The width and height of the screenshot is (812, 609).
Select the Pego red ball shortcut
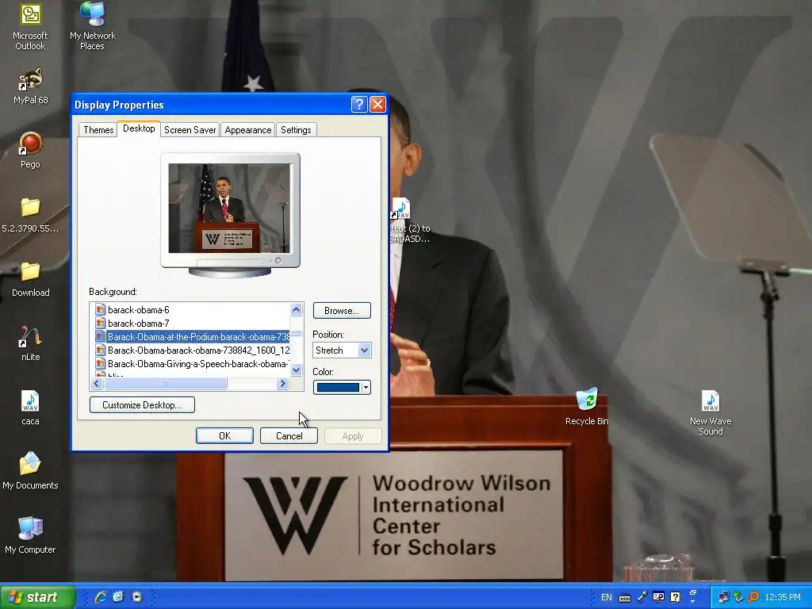coord(31,150)
